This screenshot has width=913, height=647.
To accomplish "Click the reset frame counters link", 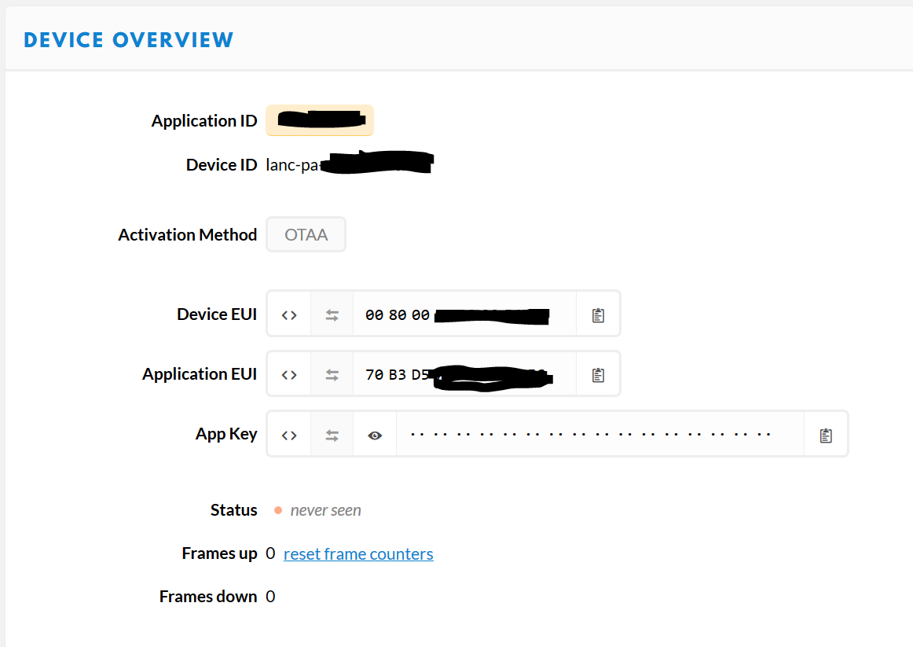I will coord(358,554).
